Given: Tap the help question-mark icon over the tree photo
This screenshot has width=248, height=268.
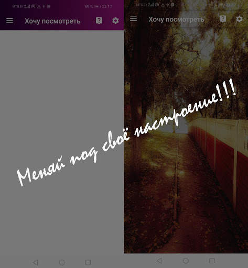Looking at the screenshot, I should point(223,19).
